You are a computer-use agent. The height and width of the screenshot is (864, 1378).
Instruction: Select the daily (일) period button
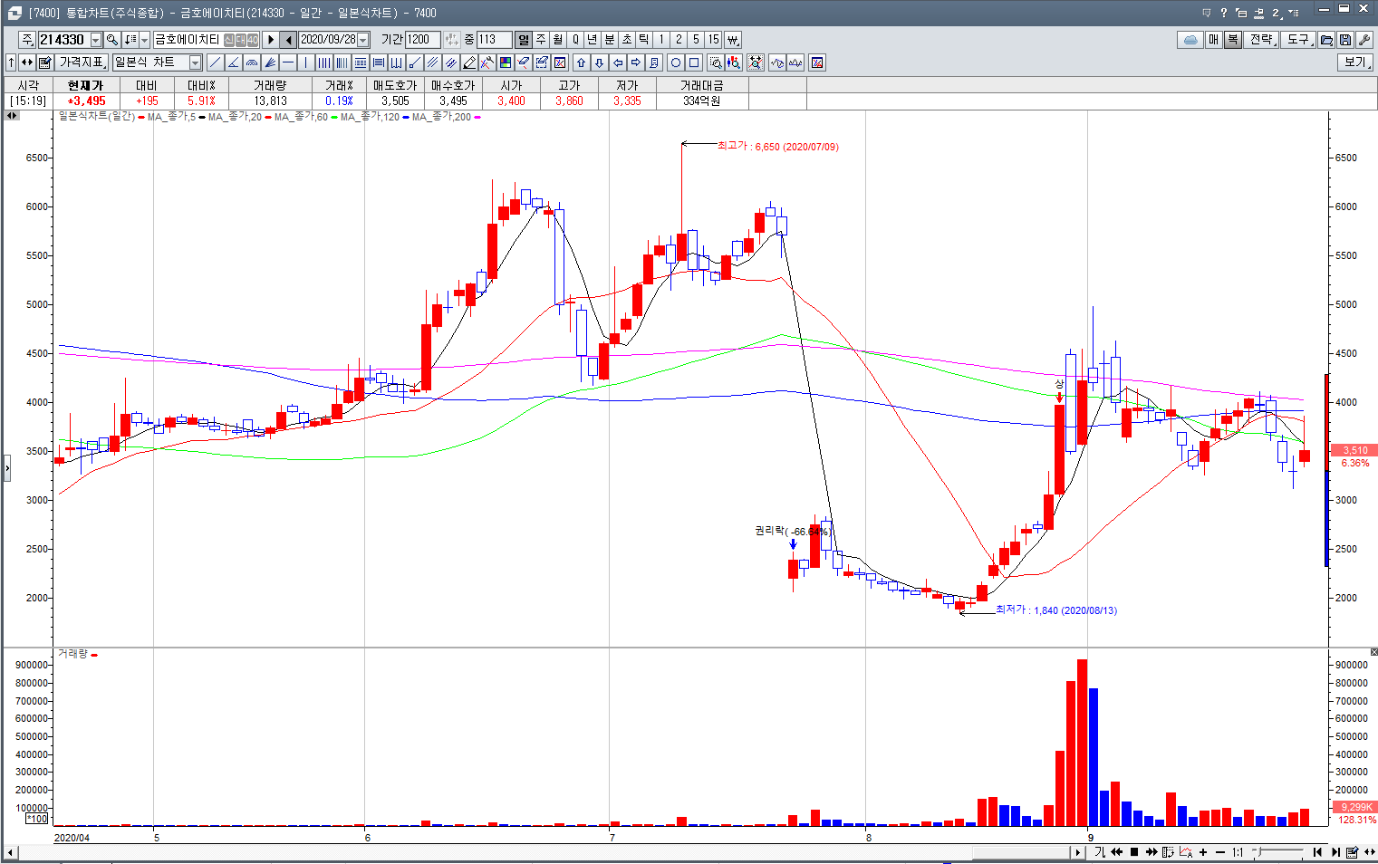[524, 39]
